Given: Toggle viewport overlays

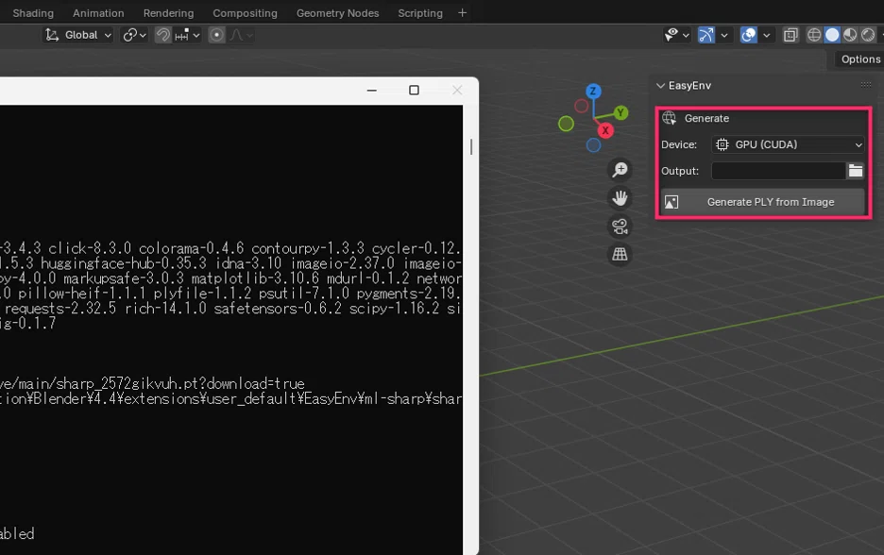Looking at the screenshot, I should tap(748, 35).
